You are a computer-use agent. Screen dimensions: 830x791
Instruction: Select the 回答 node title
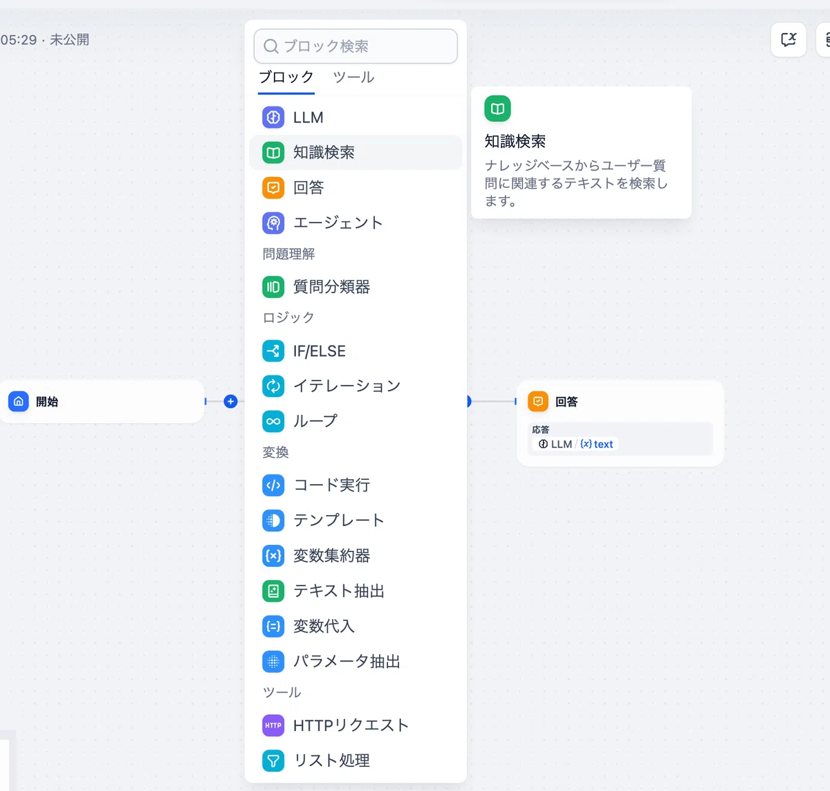pos(566,402)
